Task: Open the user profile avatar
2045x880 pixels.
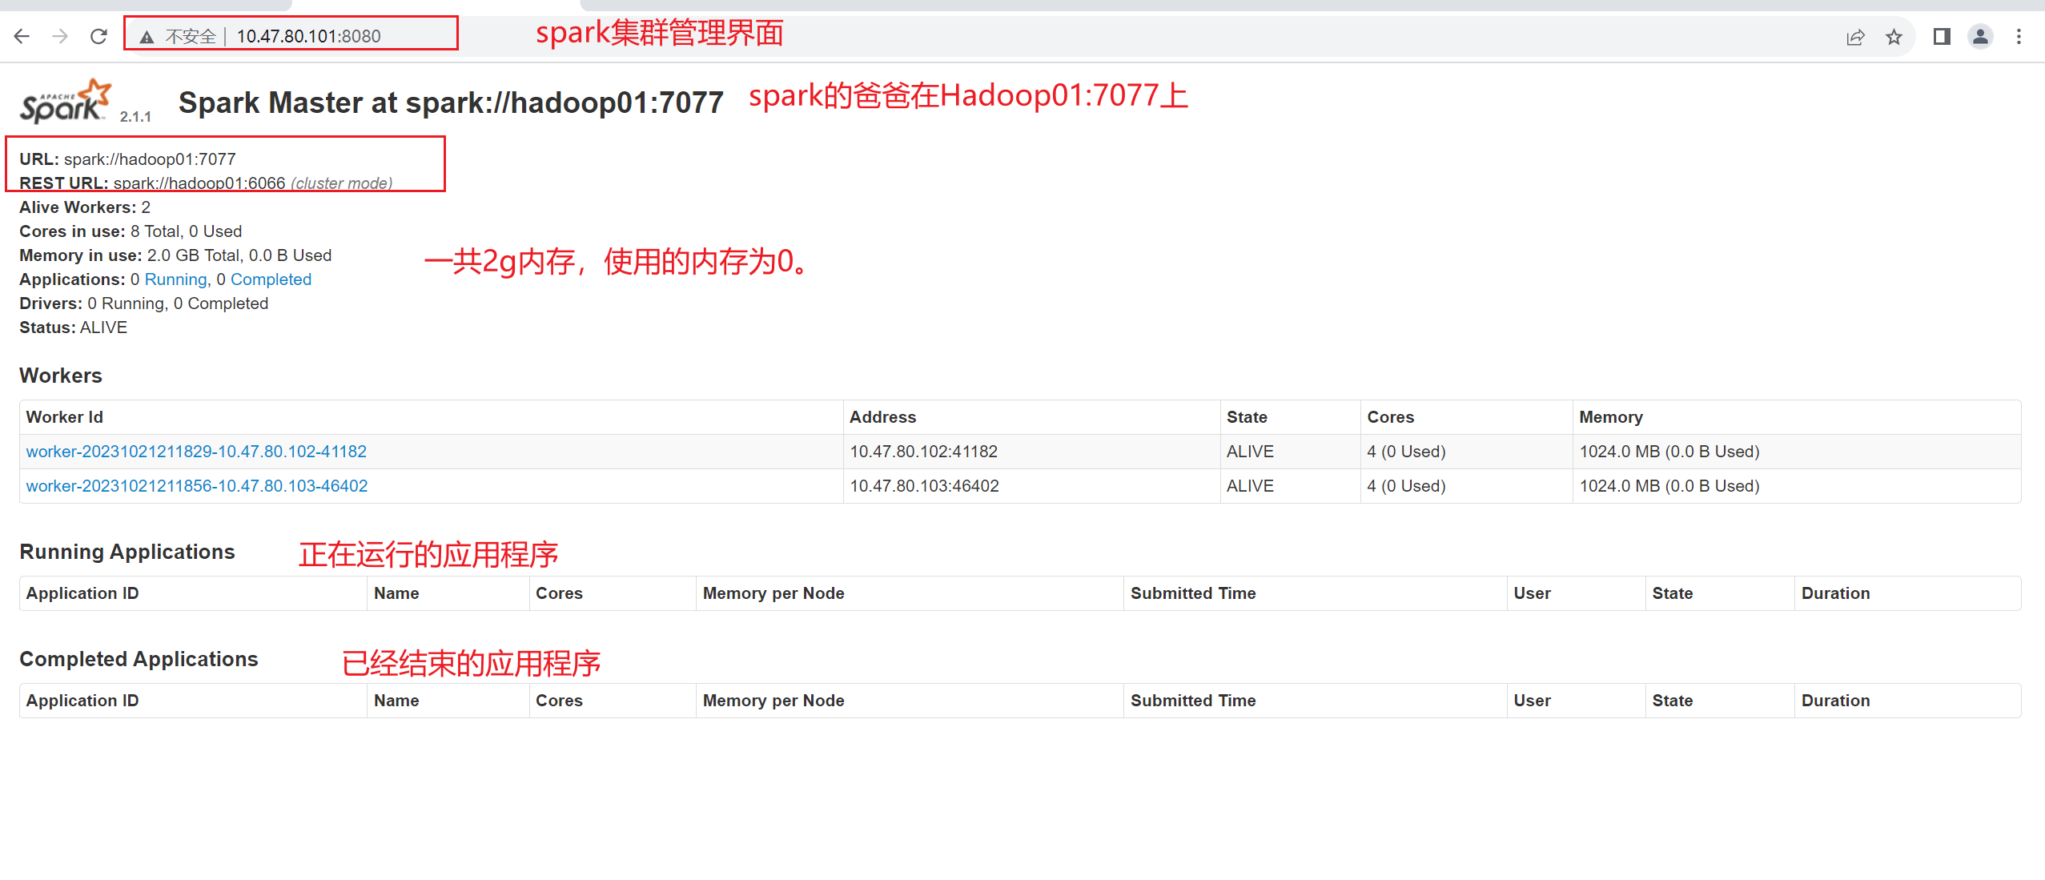Action: click(x=1980, y=37)
